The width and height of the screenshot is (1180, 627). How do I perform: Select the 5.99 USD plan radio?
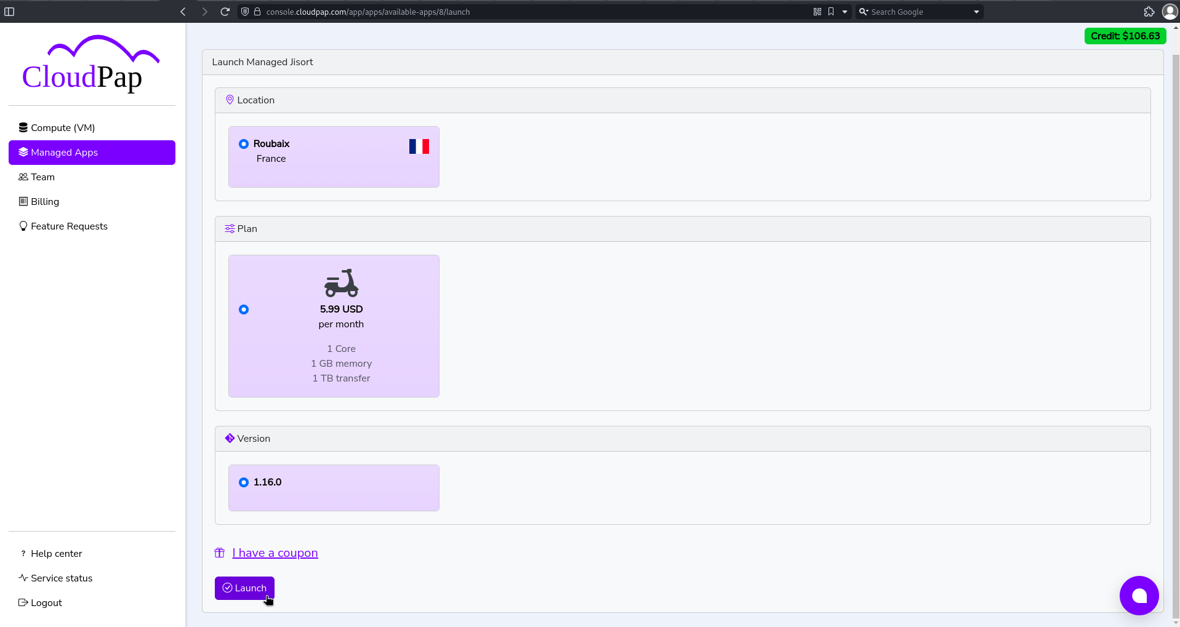[x=244, y=310]
